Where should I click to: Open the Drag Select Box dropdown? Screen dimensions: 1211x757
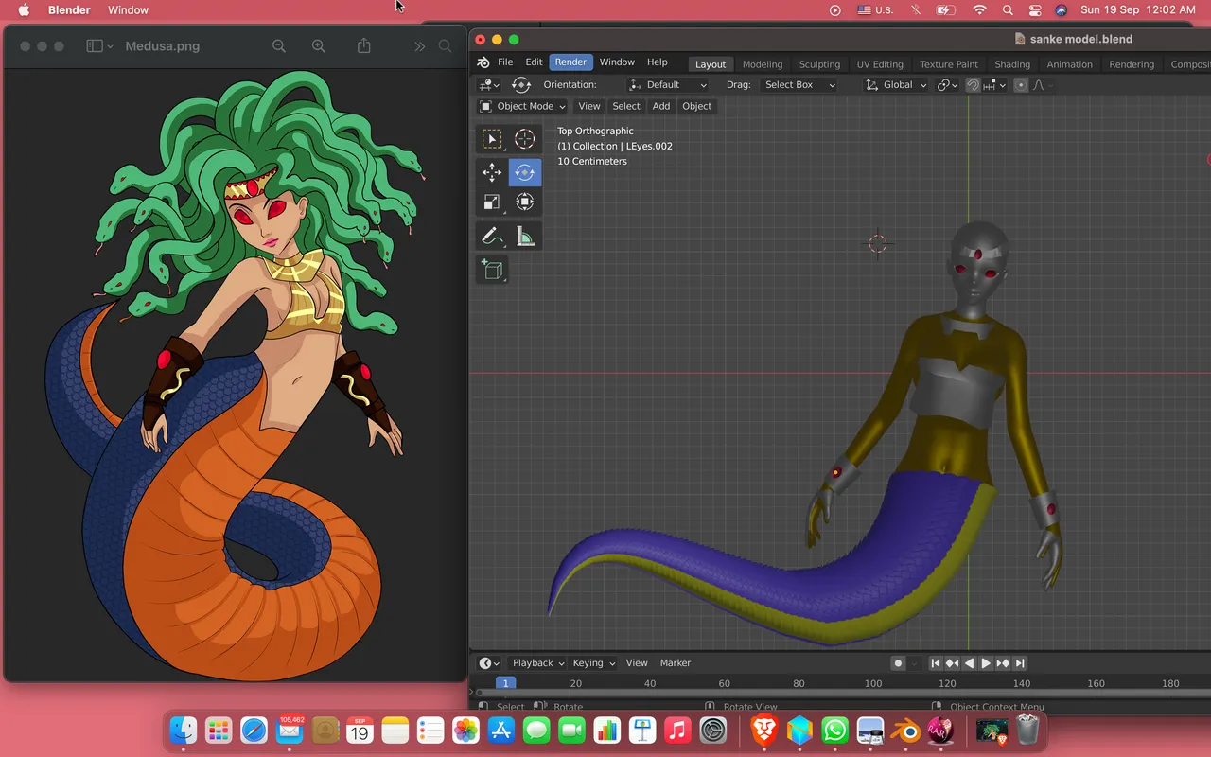tap(799, 85)
